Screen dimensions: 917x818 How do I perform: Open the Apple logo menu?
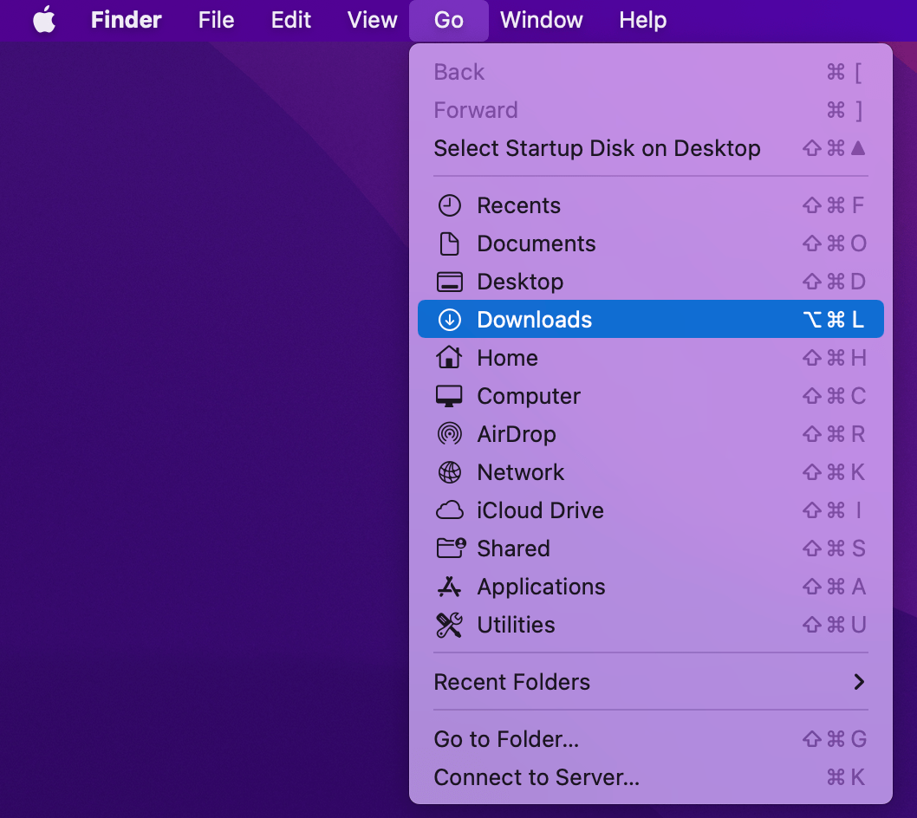pyautogui.click(x=44, y=20)
